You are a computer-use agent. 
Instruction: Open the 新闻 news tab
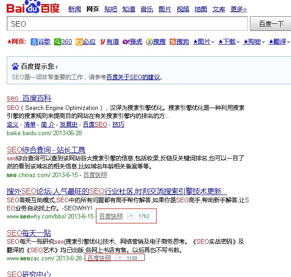(x=75, y=9)
